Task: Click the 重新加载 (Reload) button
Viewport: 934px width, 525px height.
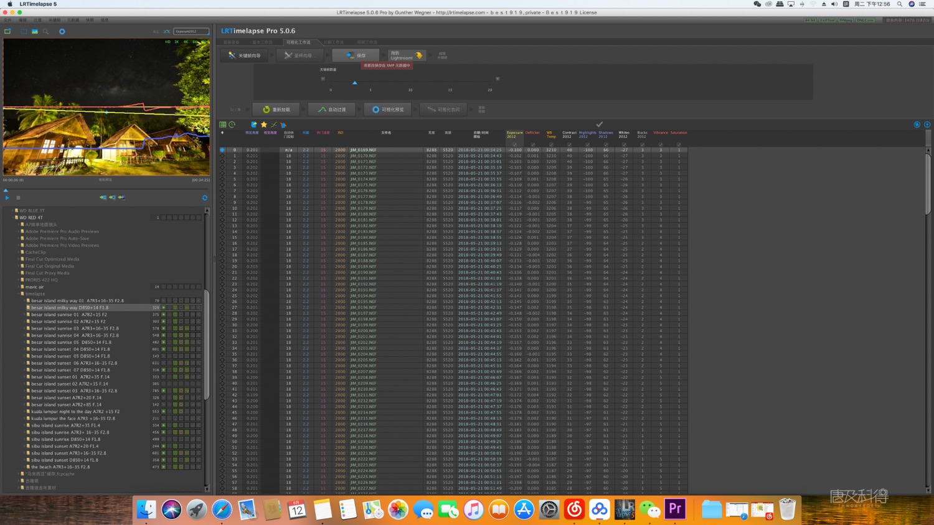Action: 276,109
